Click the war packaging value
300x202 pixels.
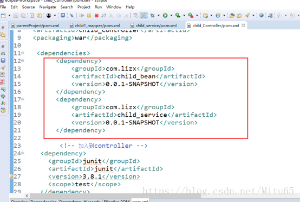tap(81, 38)
